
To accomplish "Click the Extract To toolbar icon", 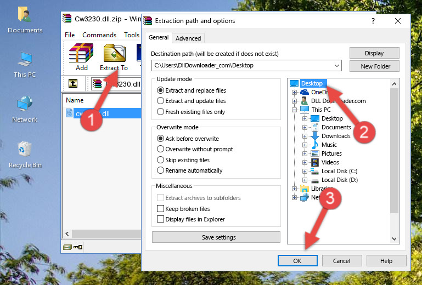I will (114, 57).
